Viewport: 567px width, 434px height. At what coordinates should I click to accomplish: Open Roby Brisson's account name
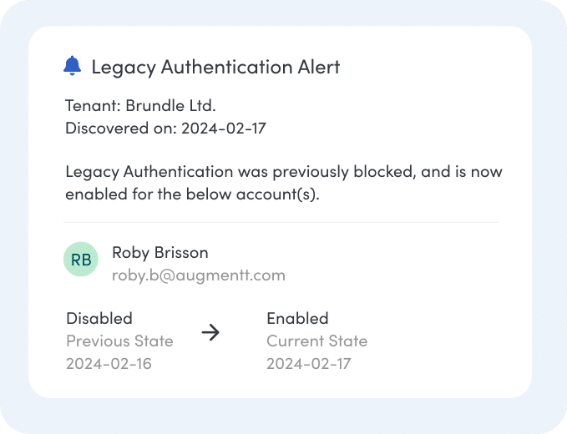[x=160, y=253]
